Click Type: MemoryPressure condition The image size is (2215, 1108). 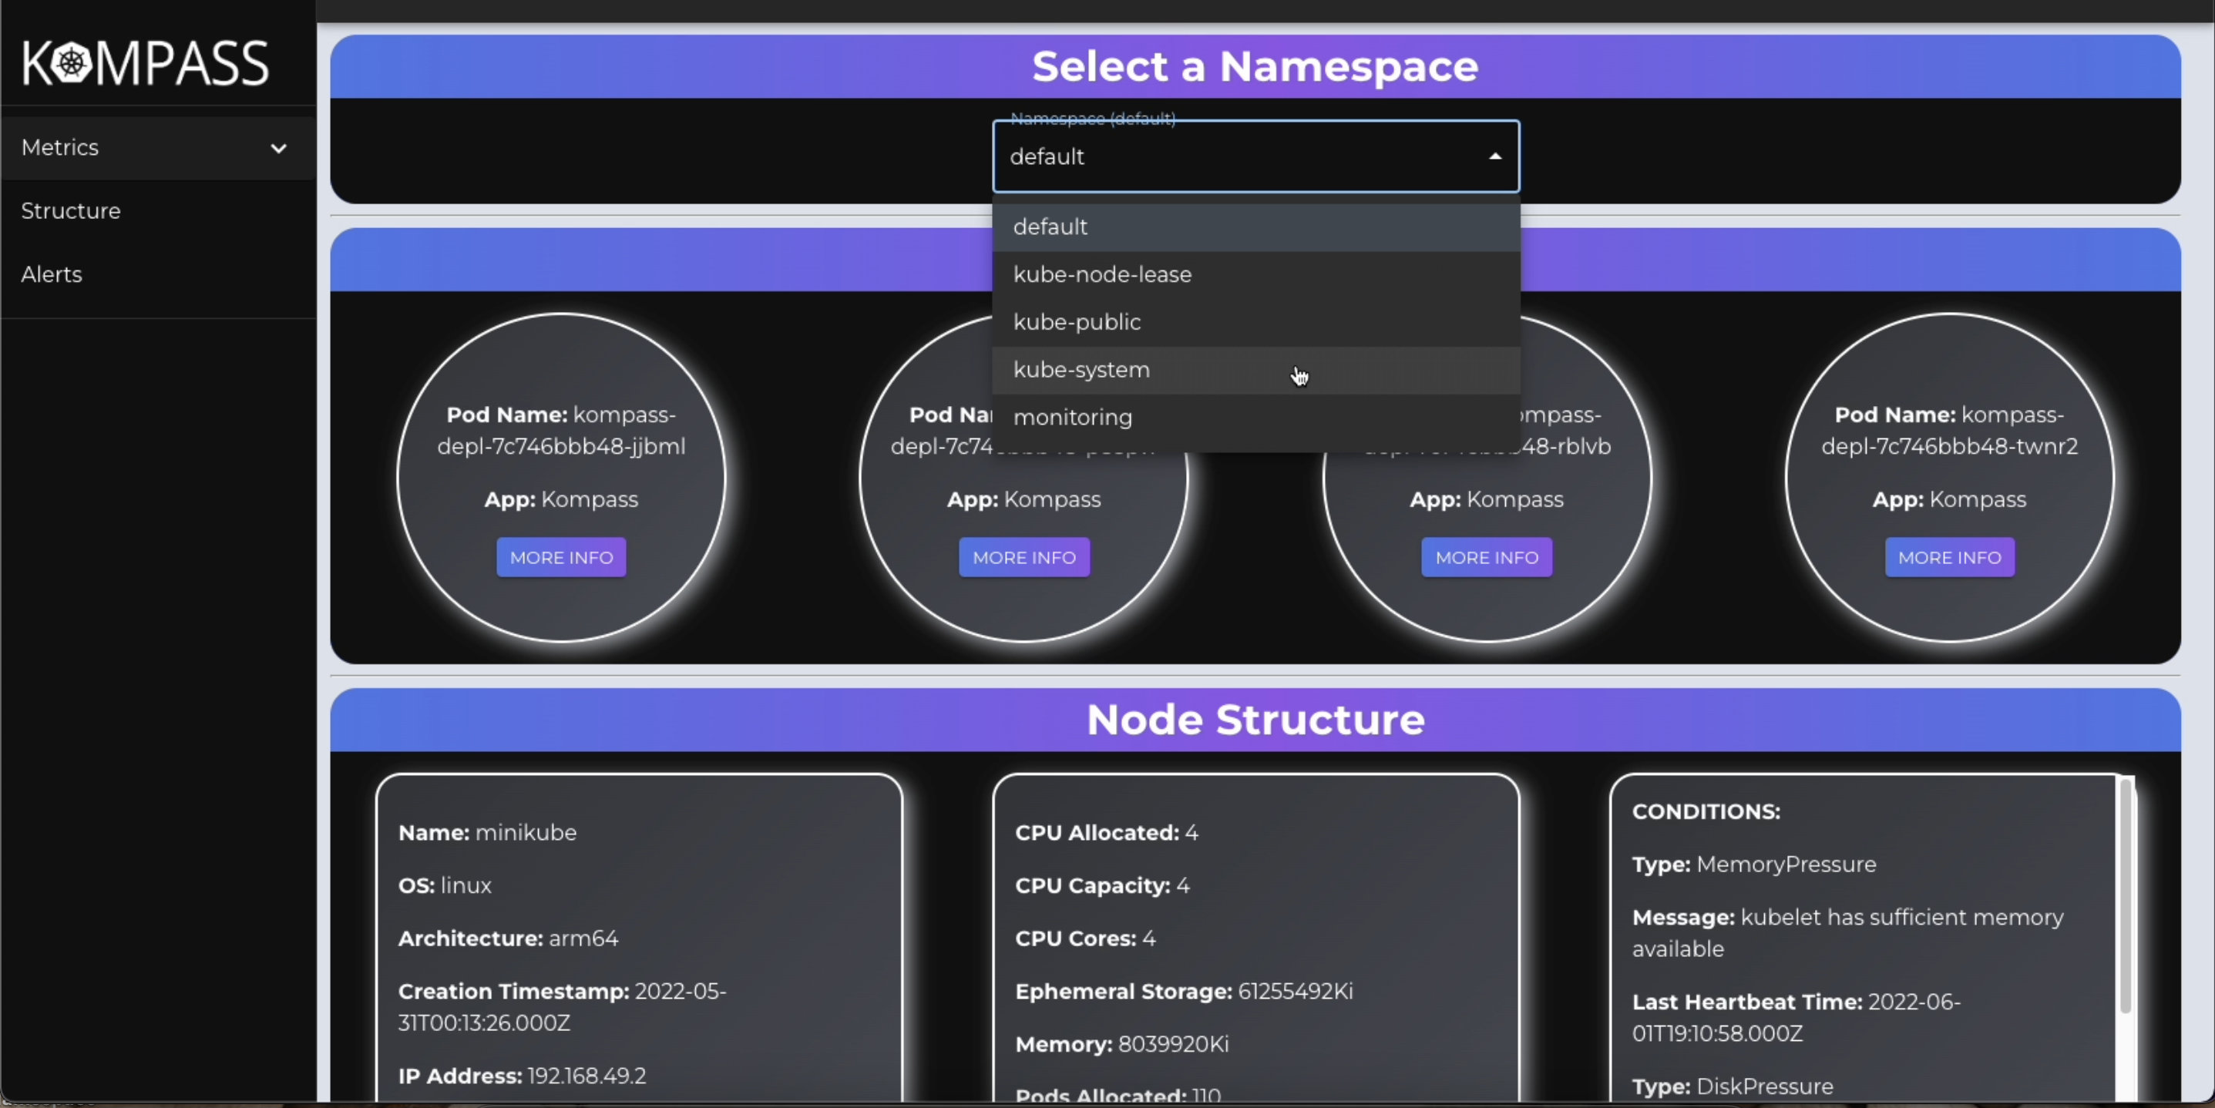1753,865
